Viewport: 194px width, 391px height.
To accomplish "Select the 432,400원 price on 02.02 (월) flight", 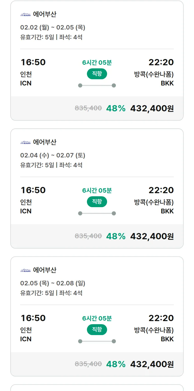I will (152, 108).
